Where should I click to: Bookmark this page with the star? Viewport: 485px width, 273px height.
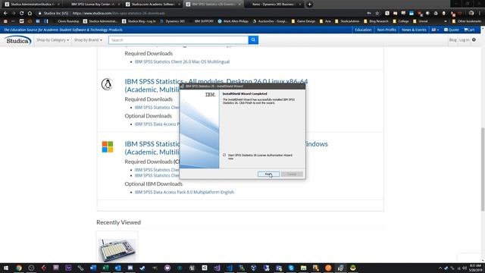pyautogui.click(x=377, y=14)
